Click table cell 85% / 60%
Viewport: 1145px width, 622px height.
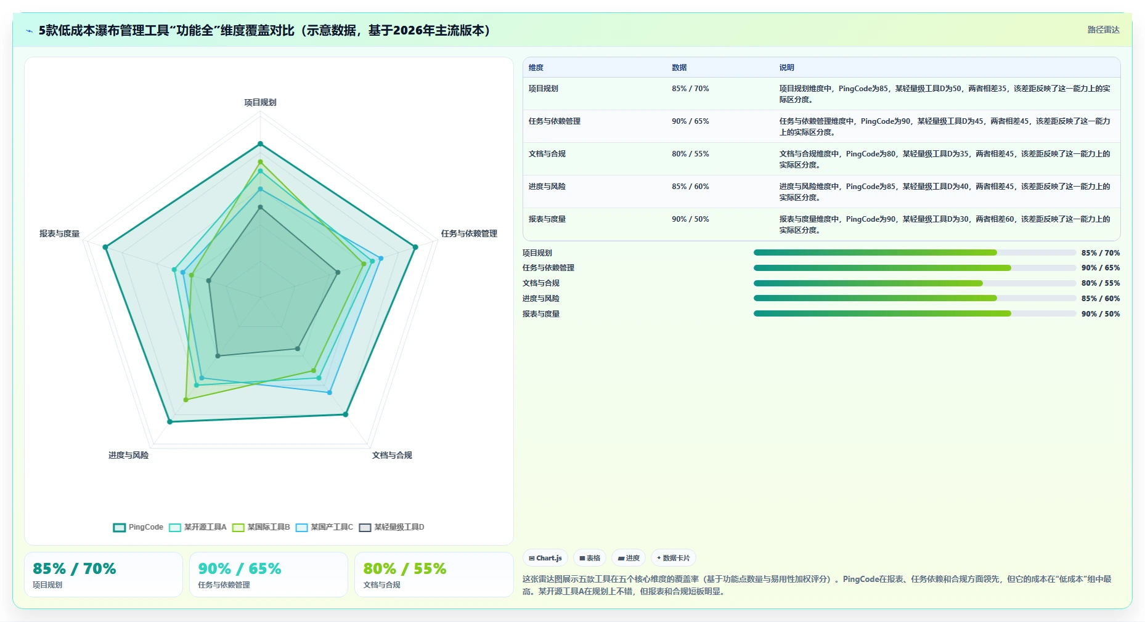[x=690, y=187]
